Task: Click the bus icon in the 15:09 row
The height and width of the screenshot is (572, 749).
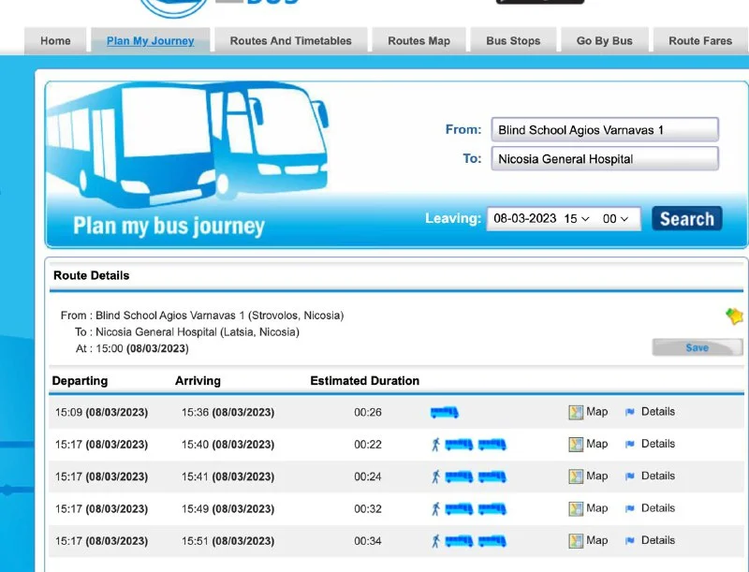Action: (444, 413)
